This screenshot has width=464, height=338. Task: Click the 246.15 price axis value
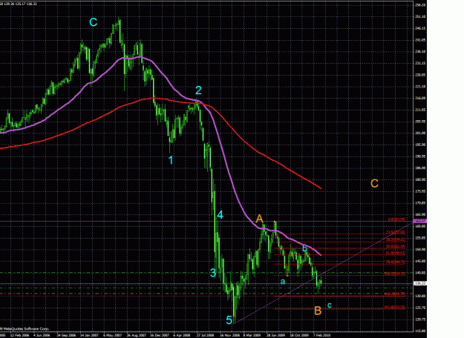coord(420,28)
